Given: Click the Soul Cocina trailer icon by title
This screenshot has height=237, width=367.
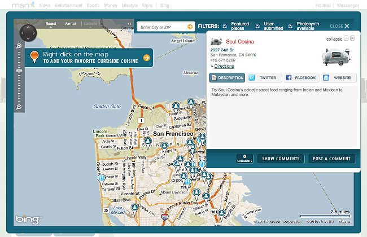Looking at the screenshot, I should [x=216, y=42].
